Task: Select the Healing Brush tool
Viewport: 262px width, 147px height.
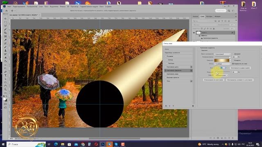Action: click(x=5, y=44)
